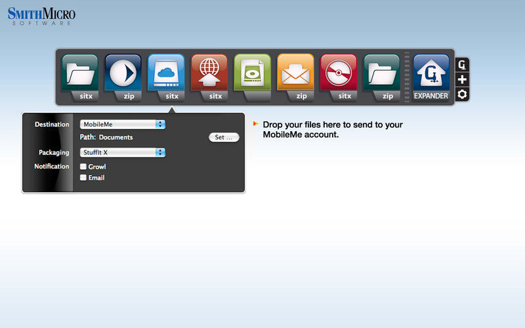Click the sitx label under cloud tile
Viewport: 525px width, 328px height.
point(172,96)
